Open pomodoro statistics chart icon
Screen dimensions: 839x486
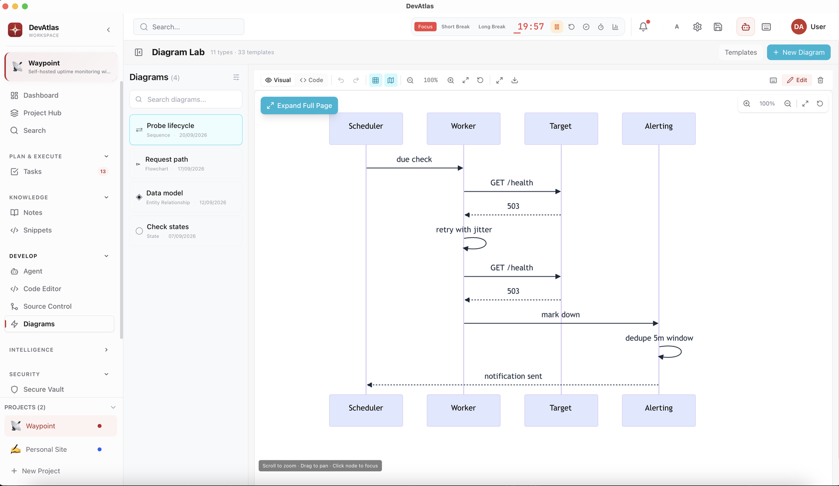point(615,27)
